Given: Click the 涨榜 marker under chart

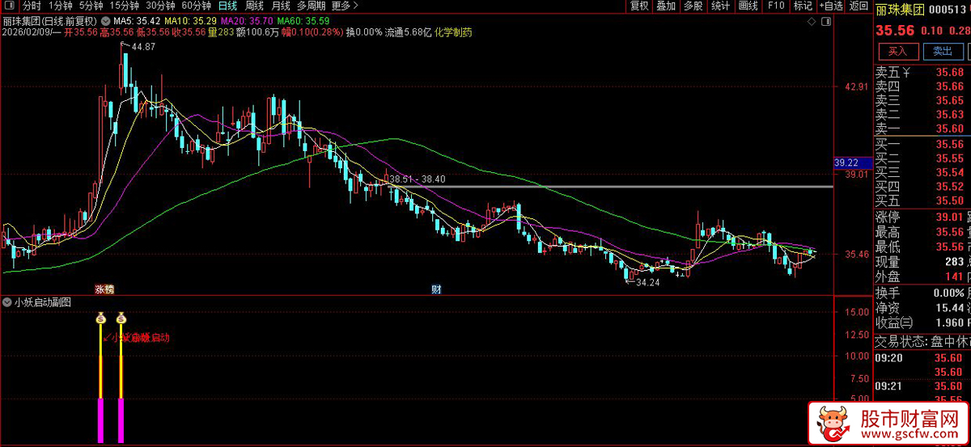Looking at the screenshot, I should point(104,289).
